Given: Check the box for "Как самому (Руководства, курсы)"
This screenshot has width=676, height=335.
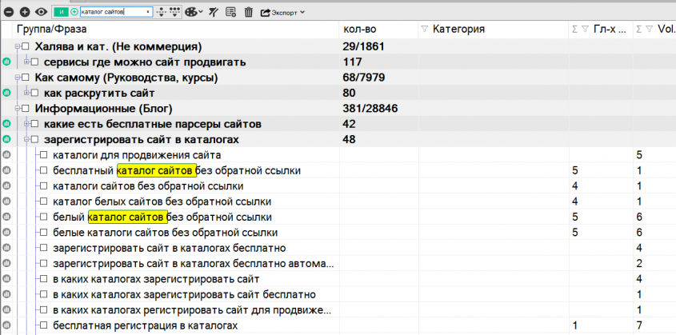Looking at the screenshot, I should click(x=26, y=78).
